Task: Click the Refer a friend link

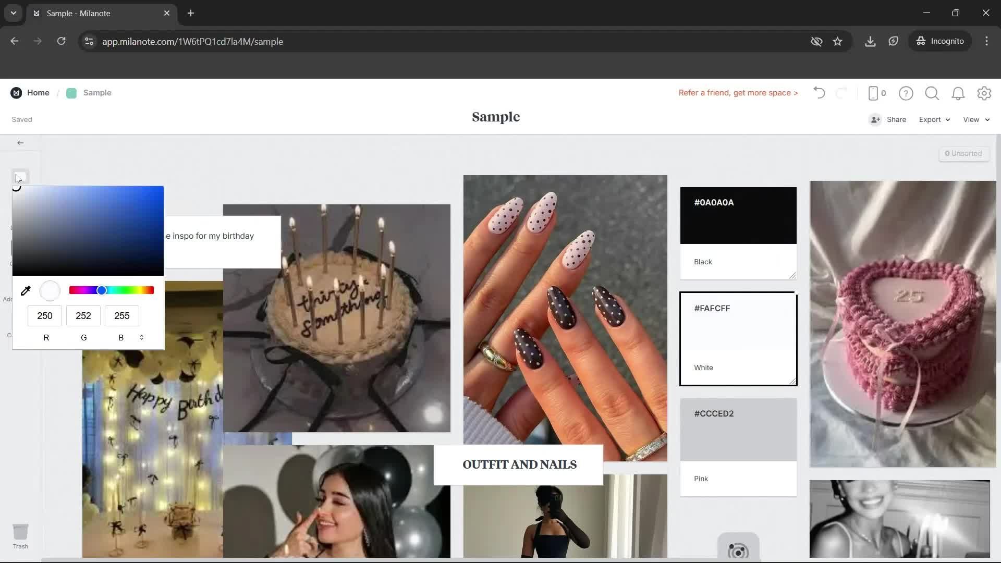Action: pos(738,93)
